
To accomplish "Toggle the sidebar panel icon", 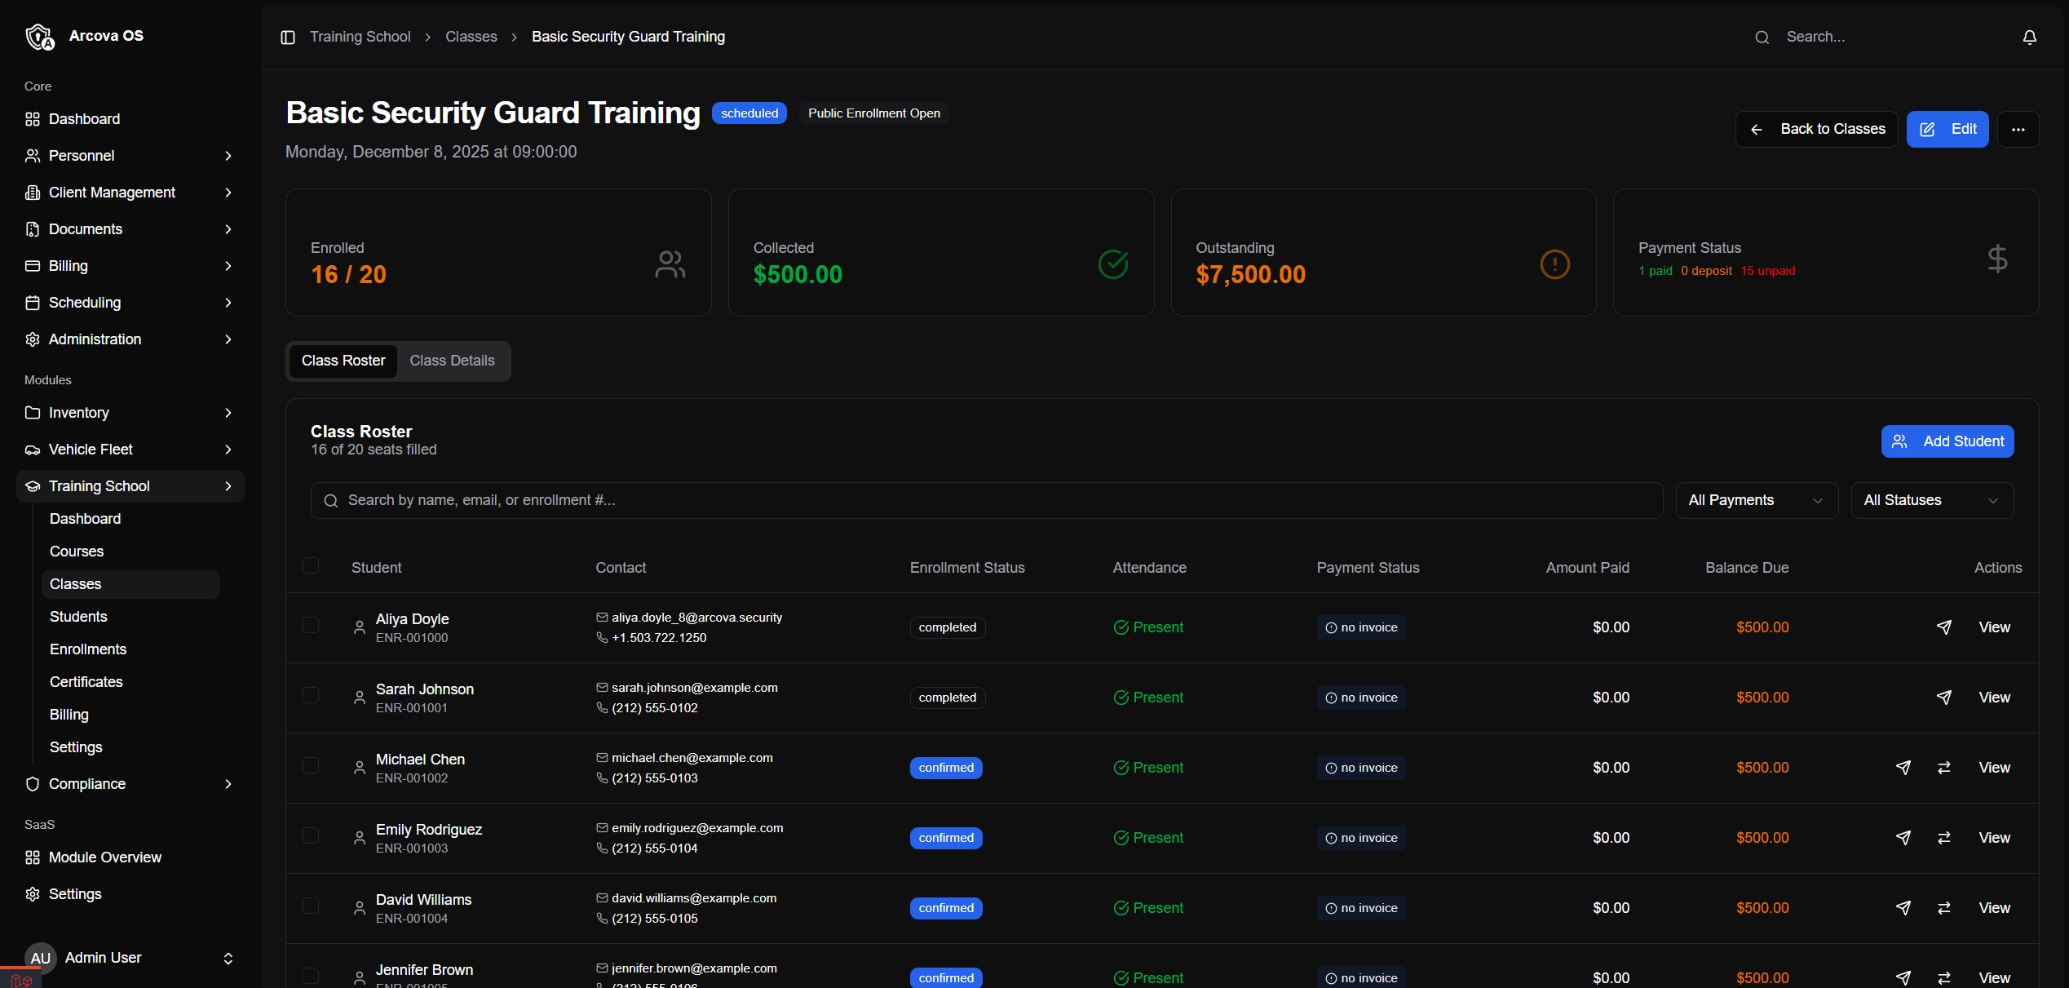I will [288, 38].
